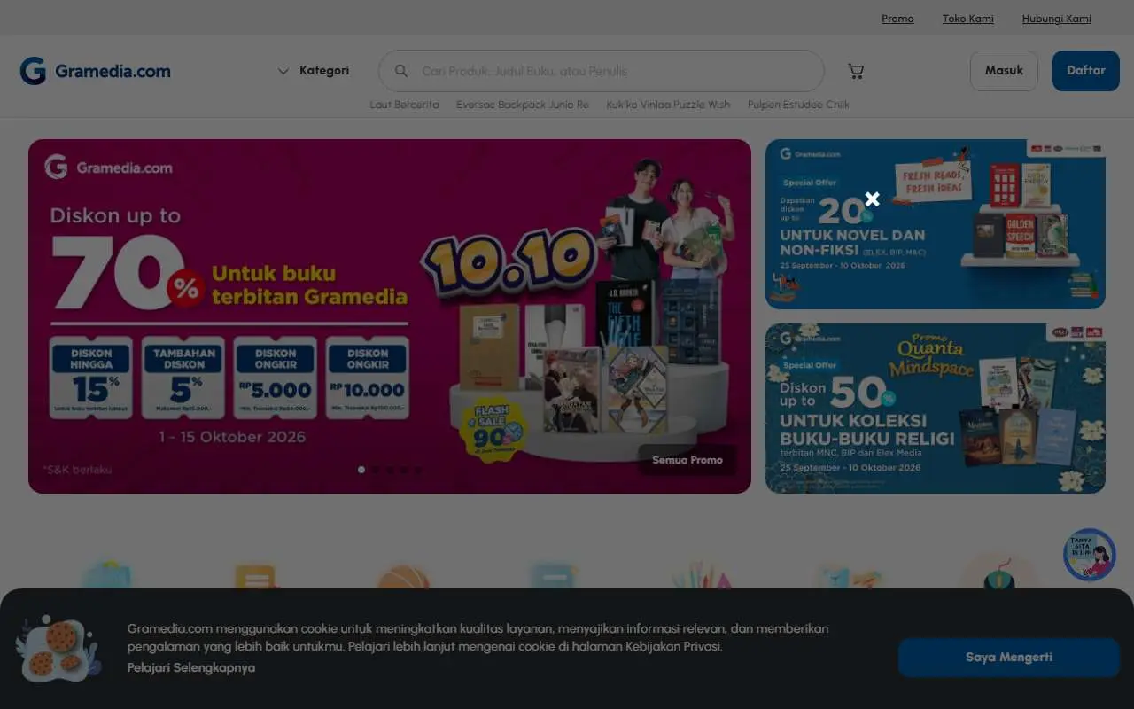
Task: Focus the product search field
Action: pos(602,71)
